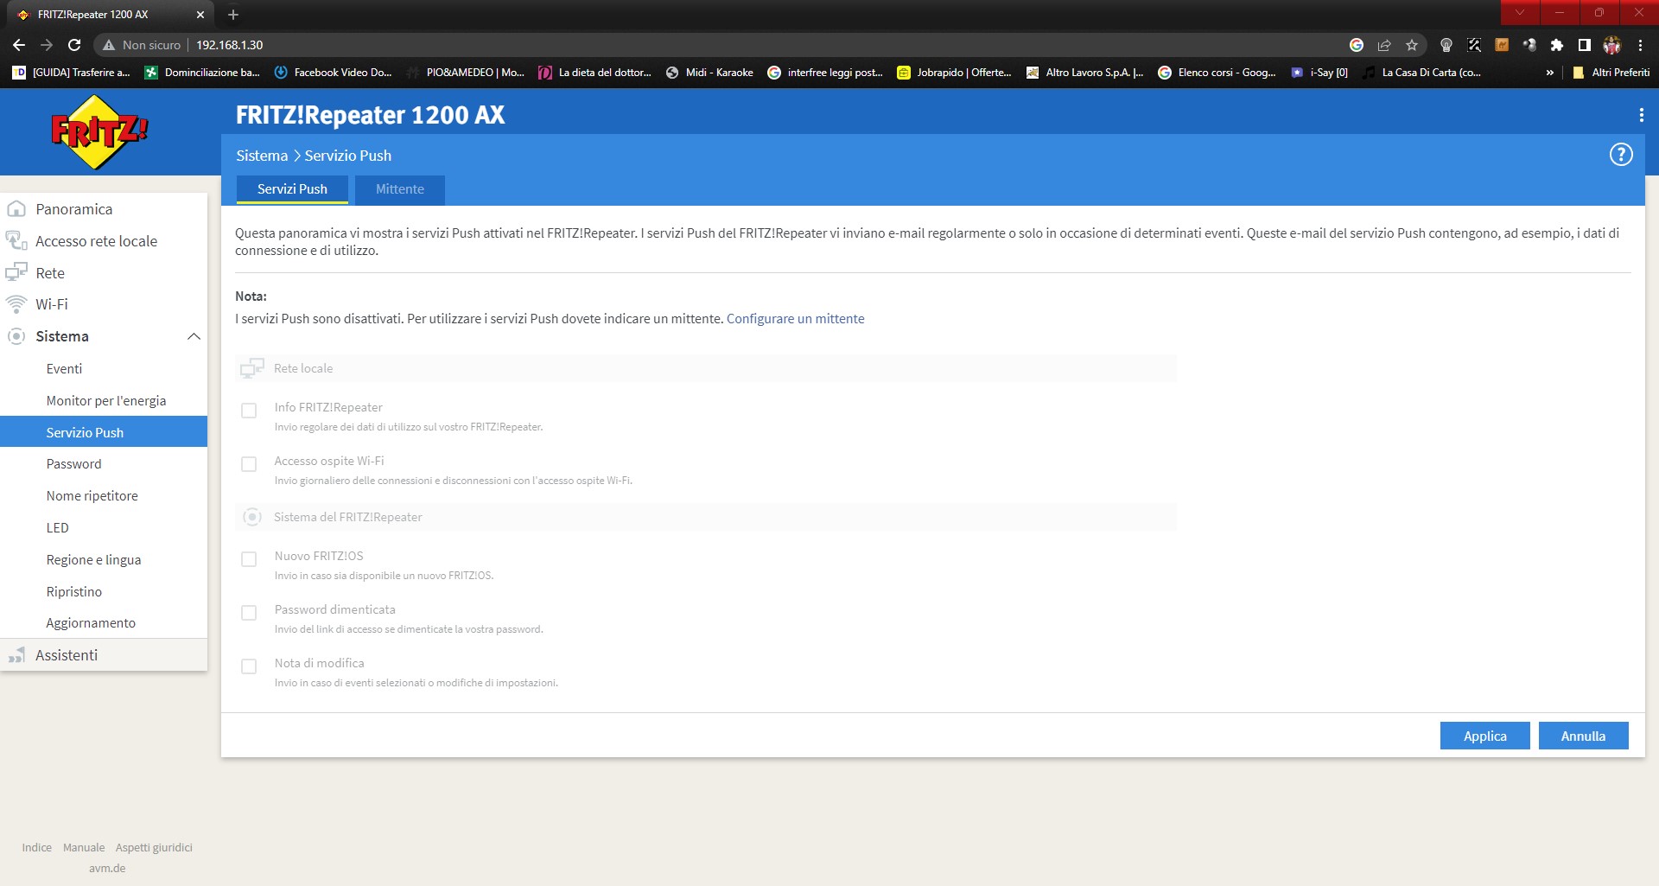Open the LED settings
Image resolution: width=1659 pixels, height=886 pixels.
coord(57,528)
